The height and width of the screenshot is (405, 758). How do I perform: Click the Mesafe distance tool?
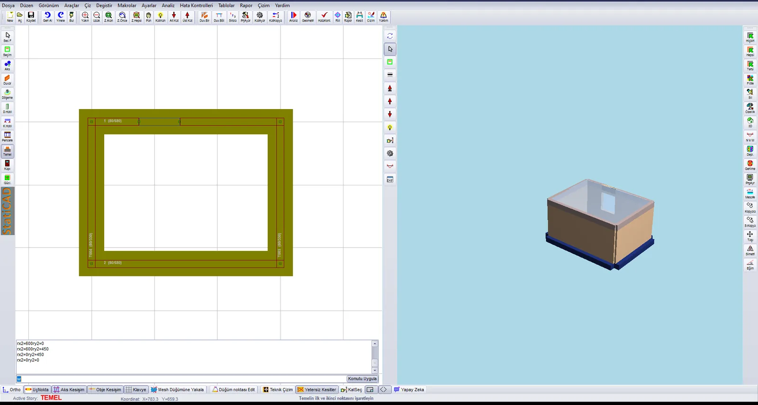click(x=750, y=193)
